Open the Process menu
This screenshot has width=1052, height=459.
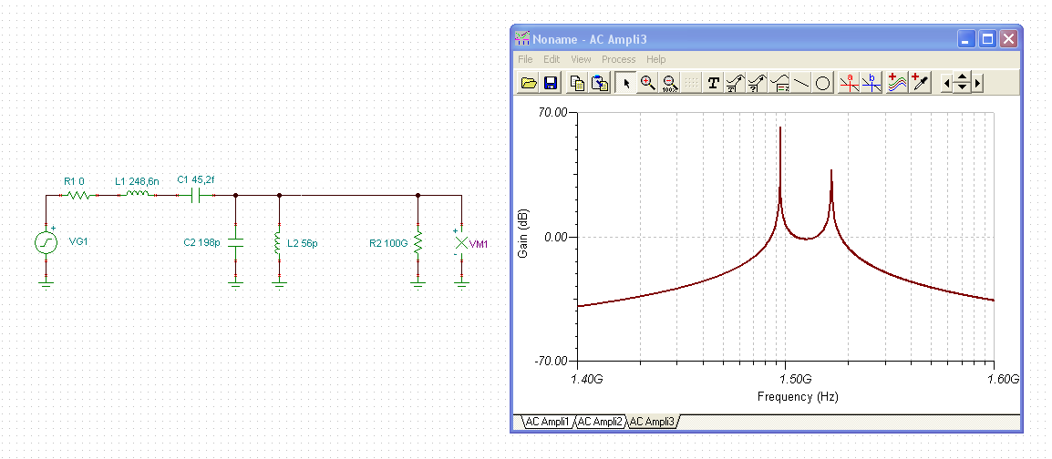tap(619, 59)
